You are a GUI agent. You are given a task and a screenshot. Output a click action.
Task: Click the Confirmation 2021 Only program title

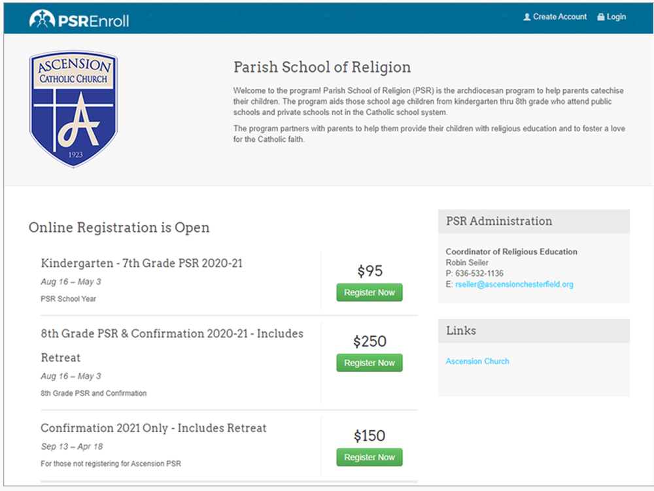pos(154,428)
